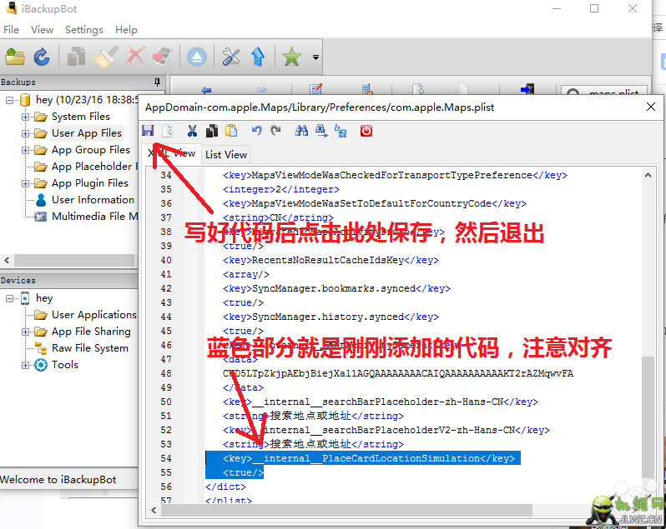The height and width of the screenshot is (529, 666).
Task: Click the green star icon in main toolbar
Action: [291, 57]
